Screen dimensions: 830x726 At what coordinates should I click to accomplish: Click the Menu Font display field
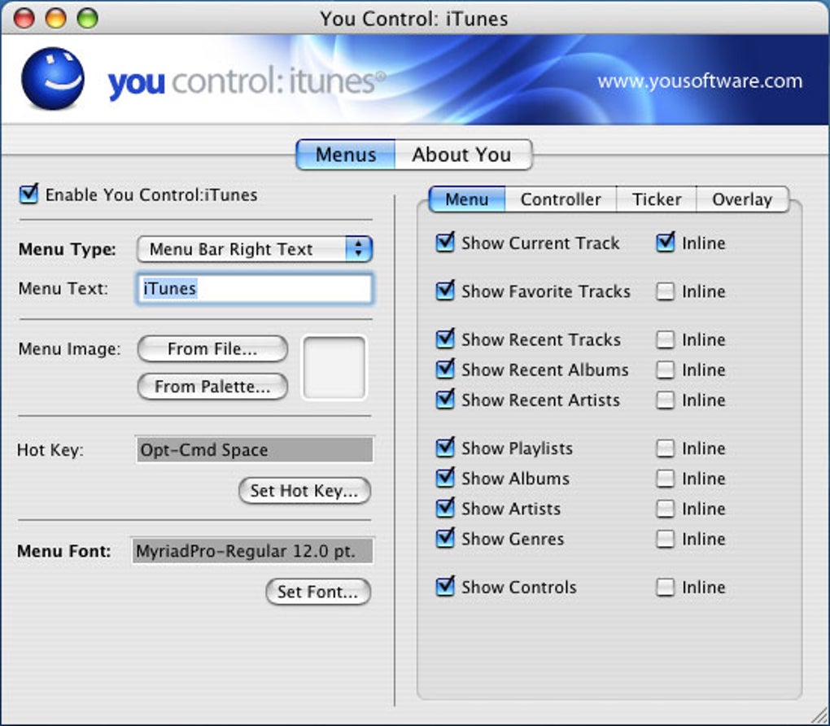252,551
